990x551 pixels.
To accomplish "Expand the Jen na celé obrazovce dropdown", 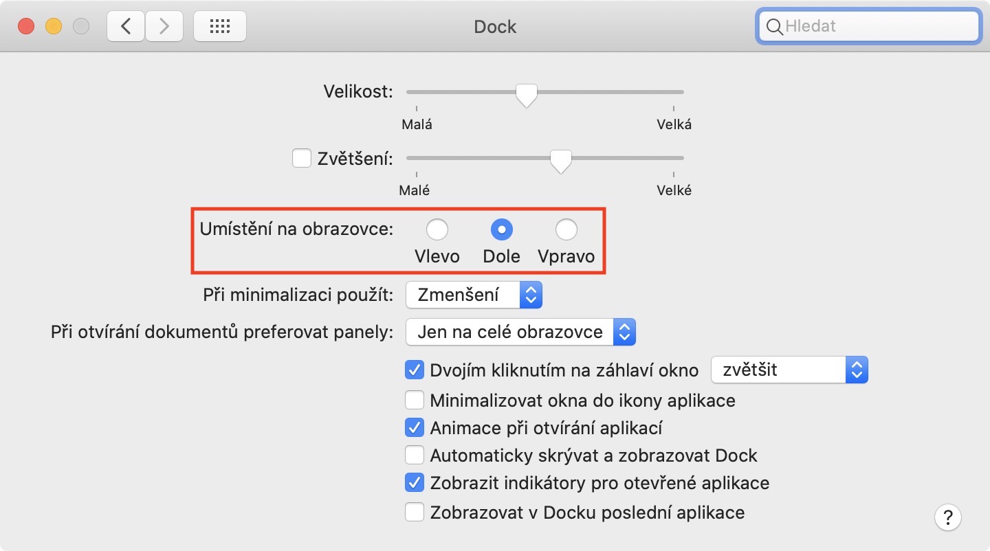I will click(x=520, y=333).
